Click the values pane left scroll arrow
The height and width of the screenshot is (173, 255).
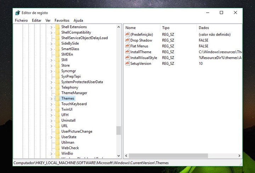(126, 156)
